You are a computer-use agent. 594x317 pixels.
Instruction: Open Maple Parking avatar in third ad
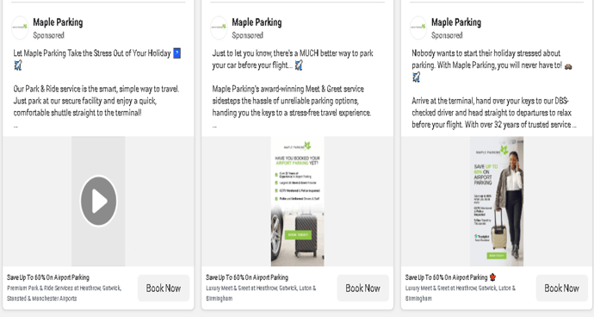tap(418, 28)
